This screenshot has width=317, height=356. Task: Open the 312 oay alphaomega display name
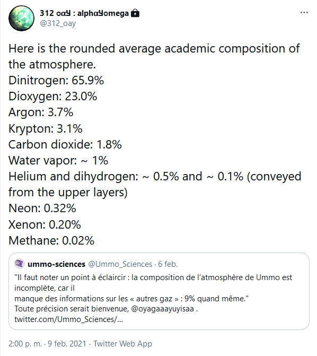(x=84, y=13)
